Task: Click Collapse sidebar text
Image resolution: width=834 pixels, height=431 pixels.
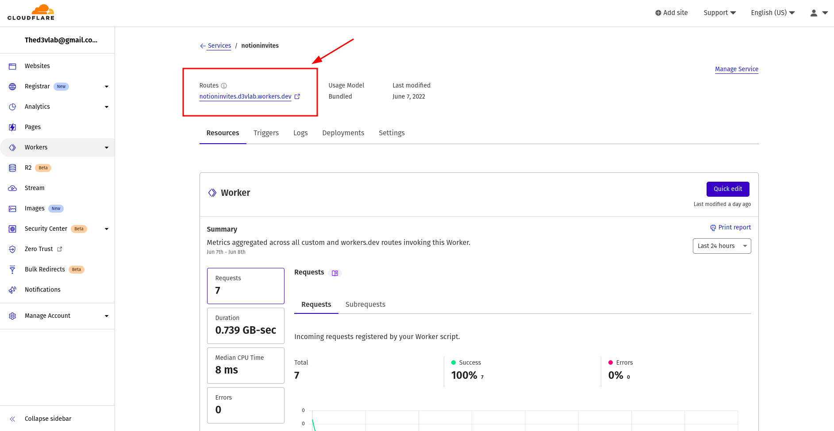Action: click(x=48, y=419)
